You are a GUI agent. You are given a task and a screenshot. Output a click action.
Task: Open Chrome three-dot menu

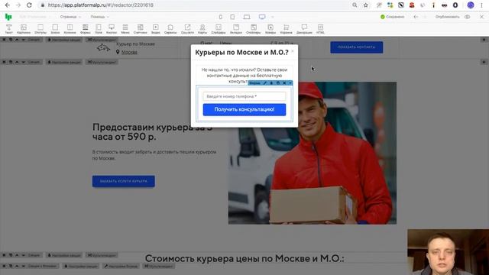[482, 5]
